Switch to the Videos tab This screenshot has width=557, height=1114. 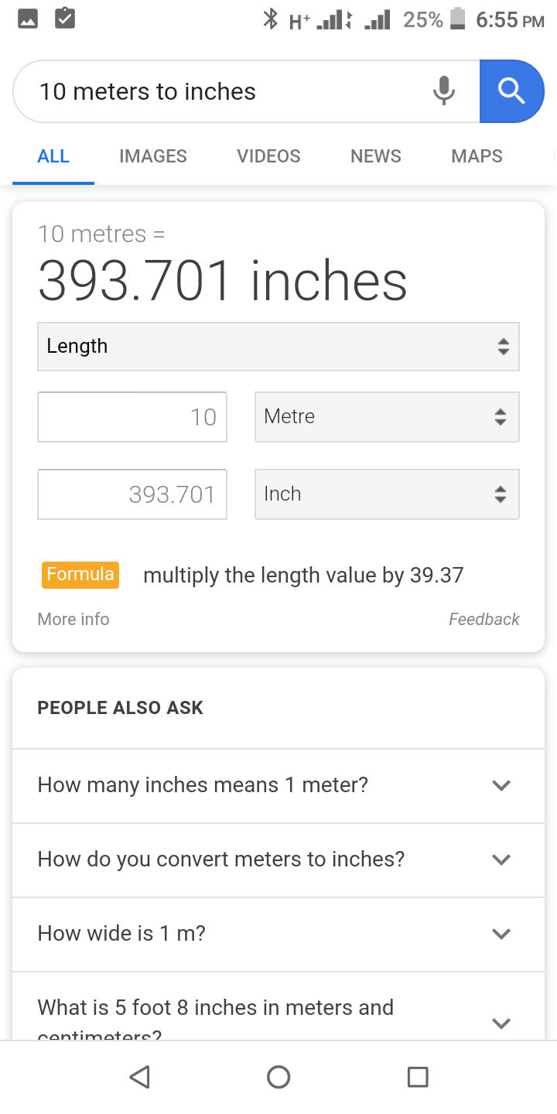pyautogui.click(x=268, y=156)
